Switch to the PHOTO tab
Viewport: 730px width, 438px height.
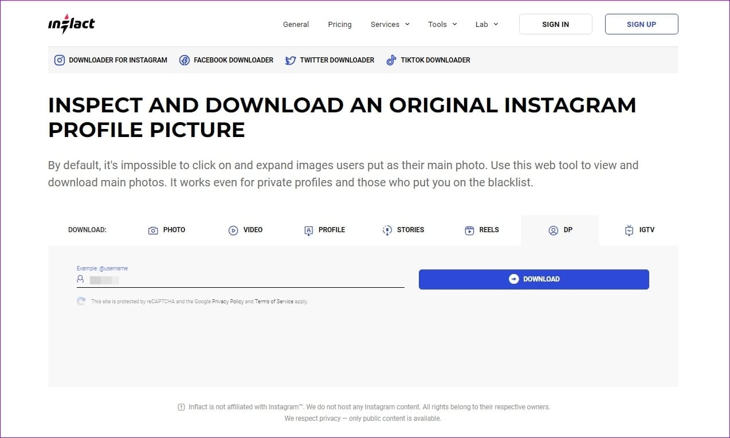coord(167,230)
